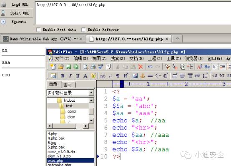Open Heading H dropdown icon
Screen dimensions: 231x166
coord(126,75)
